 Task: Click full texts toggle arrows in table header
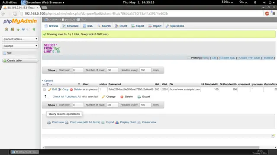coord(47,84)
